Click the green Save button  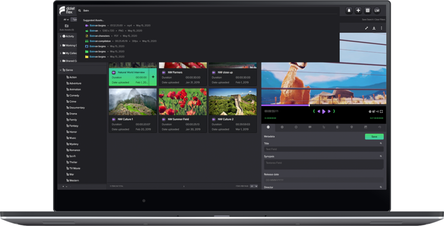[374, 137]
